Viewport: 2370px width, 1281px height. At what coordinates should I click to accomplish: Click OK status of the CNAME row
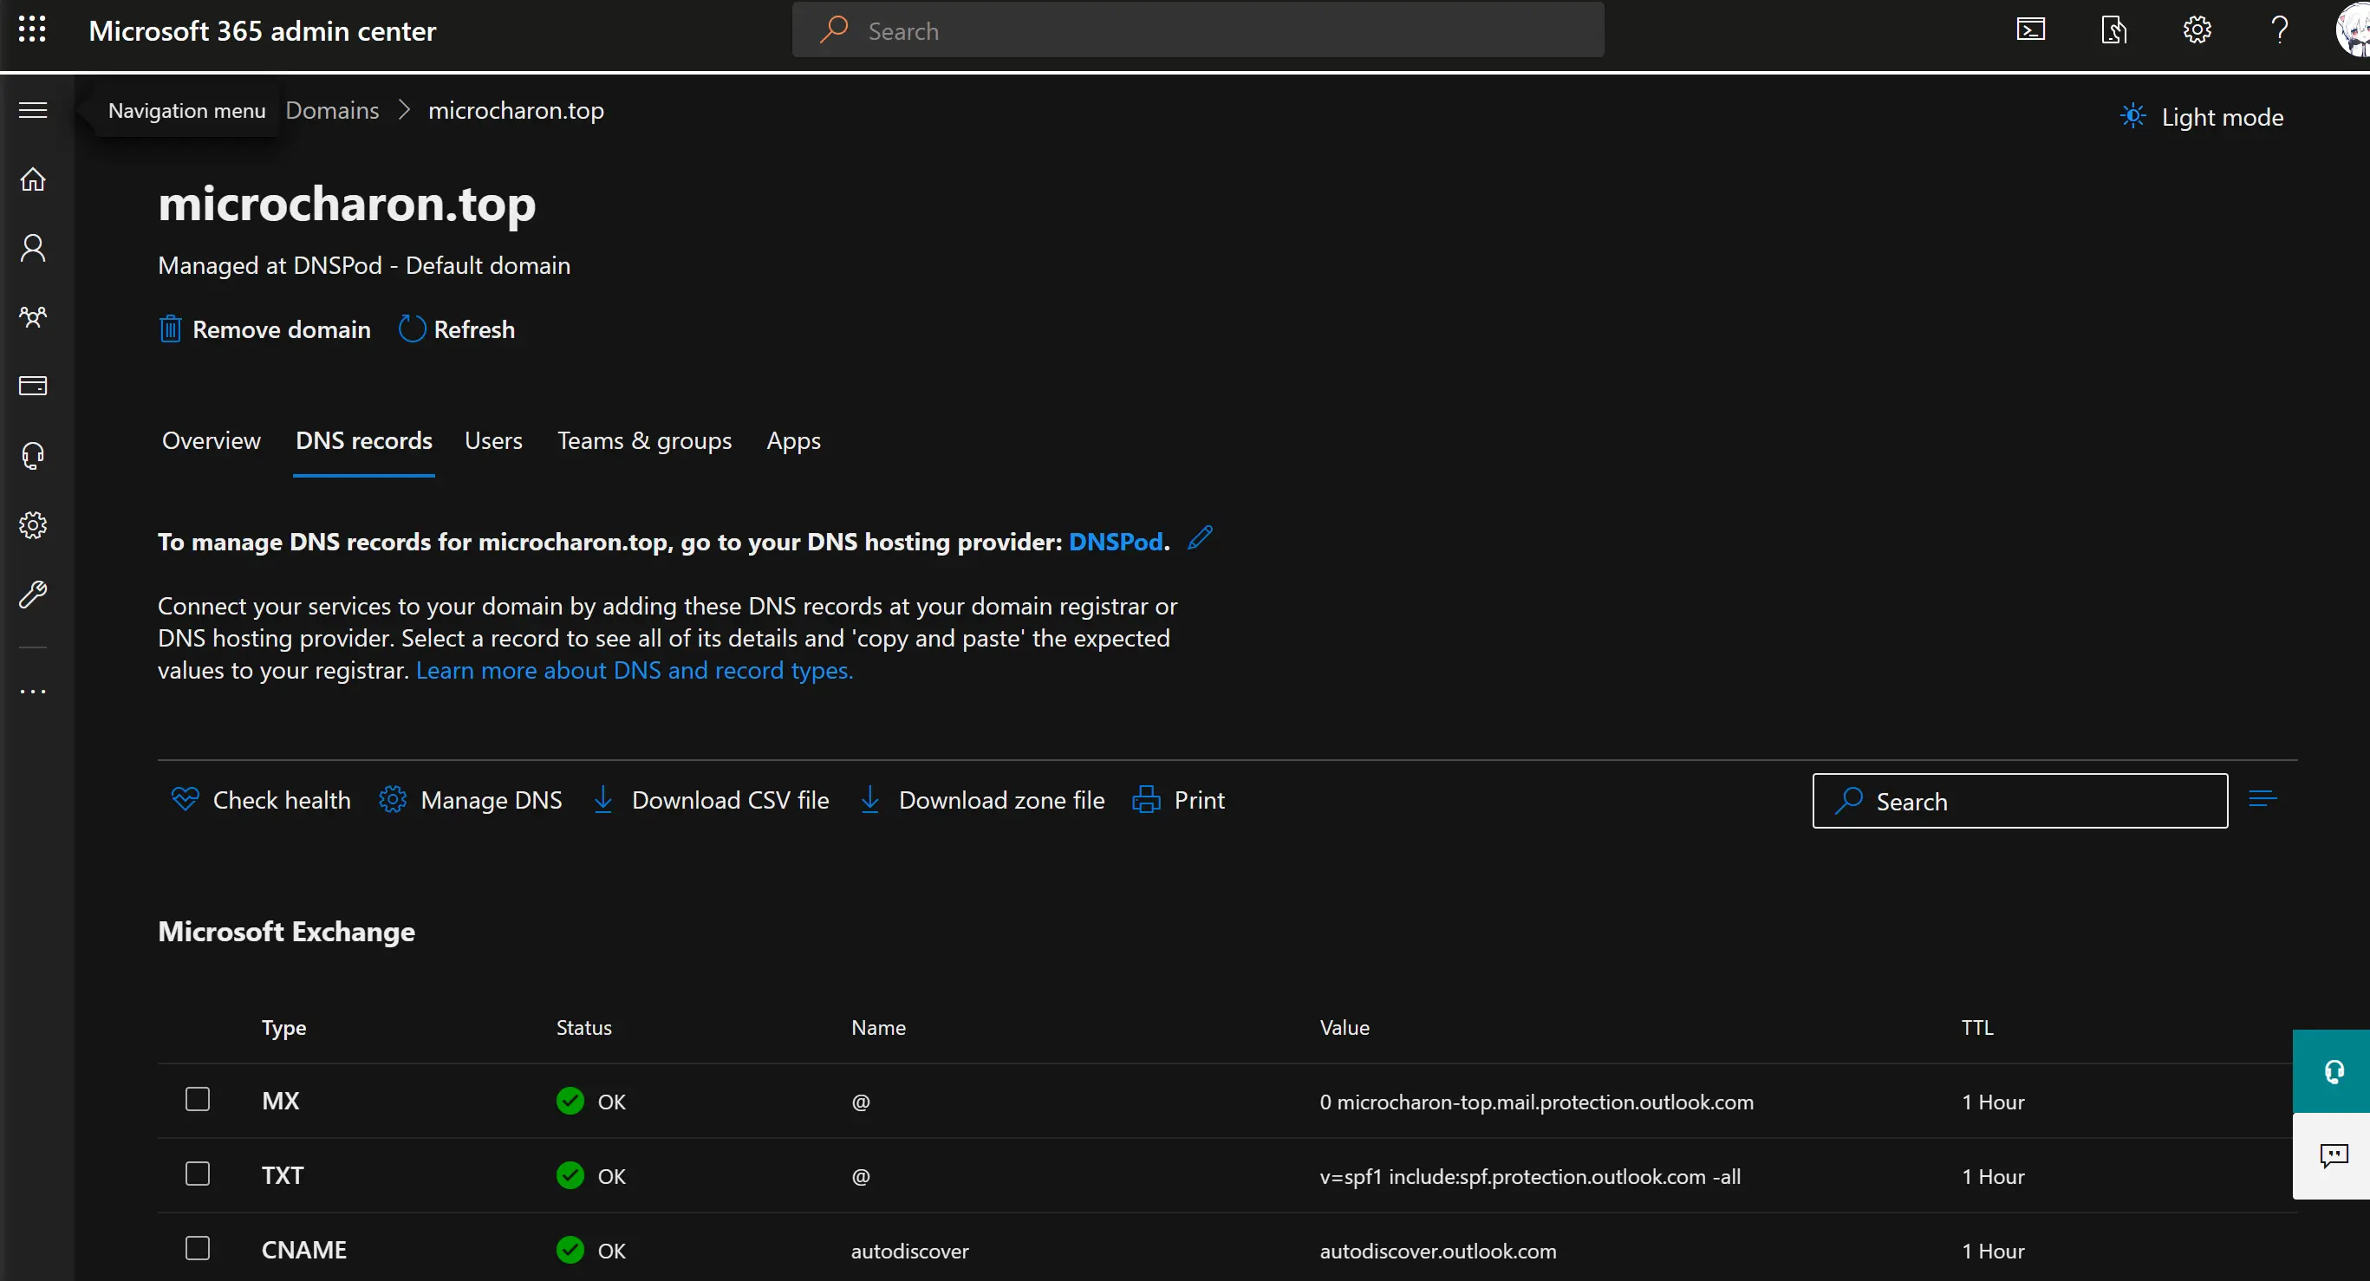click(x=590, y=1250)
